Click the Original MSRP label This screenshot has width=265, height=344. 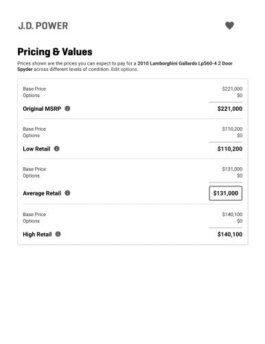click(42, 109)
